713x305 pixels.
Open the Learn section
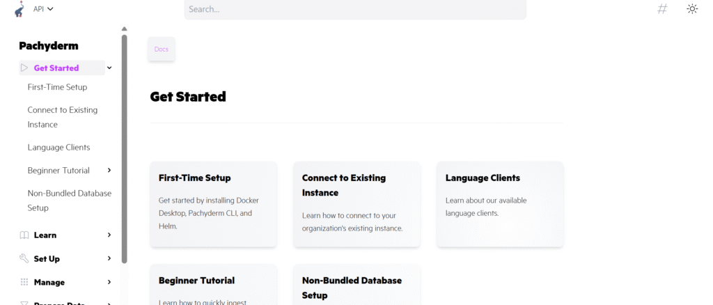tap(45, 235)
